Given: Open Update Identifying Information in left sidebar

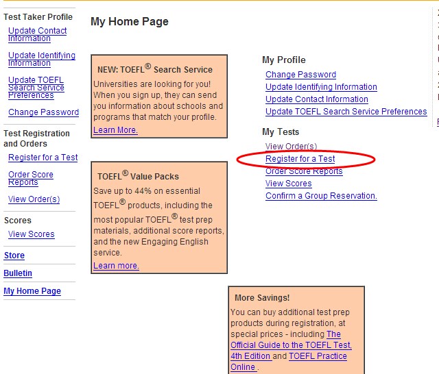Looking at the screenshot, I should tap(42, 59).
